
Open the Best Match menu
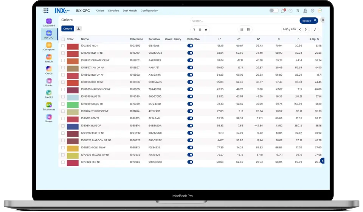click(130, 11)
